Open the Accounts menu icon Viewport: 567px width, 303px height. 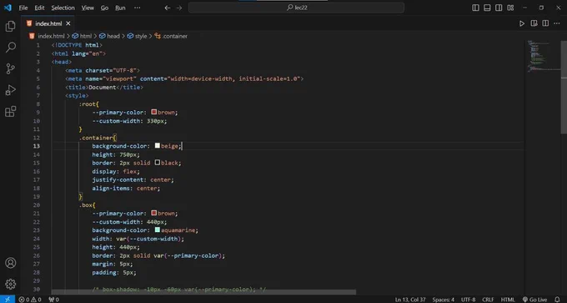tap(11, 263)
